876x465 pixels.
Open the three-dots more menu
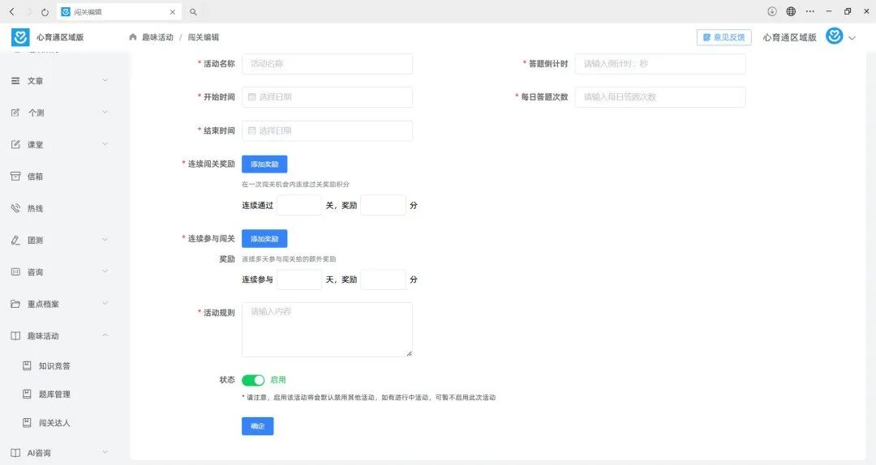(810, 11)
